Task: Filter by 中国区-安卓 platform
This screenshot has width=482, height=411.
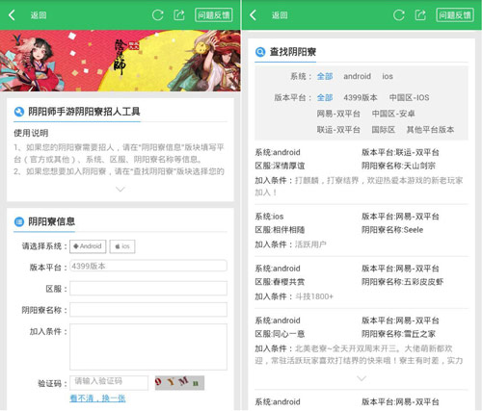Action: (x=393, y=114)
